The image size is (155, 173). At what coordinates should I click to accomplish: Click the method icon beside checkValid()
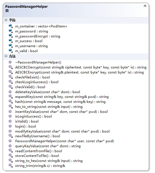[x=11, y=87]
